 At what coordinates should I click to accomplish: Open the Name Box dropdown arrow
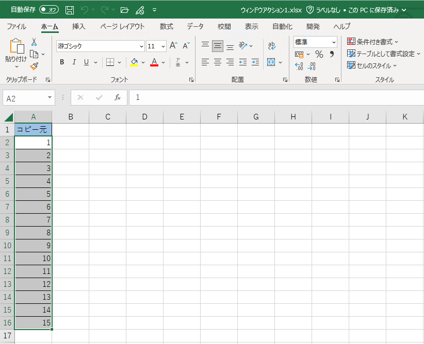point(50,97)
